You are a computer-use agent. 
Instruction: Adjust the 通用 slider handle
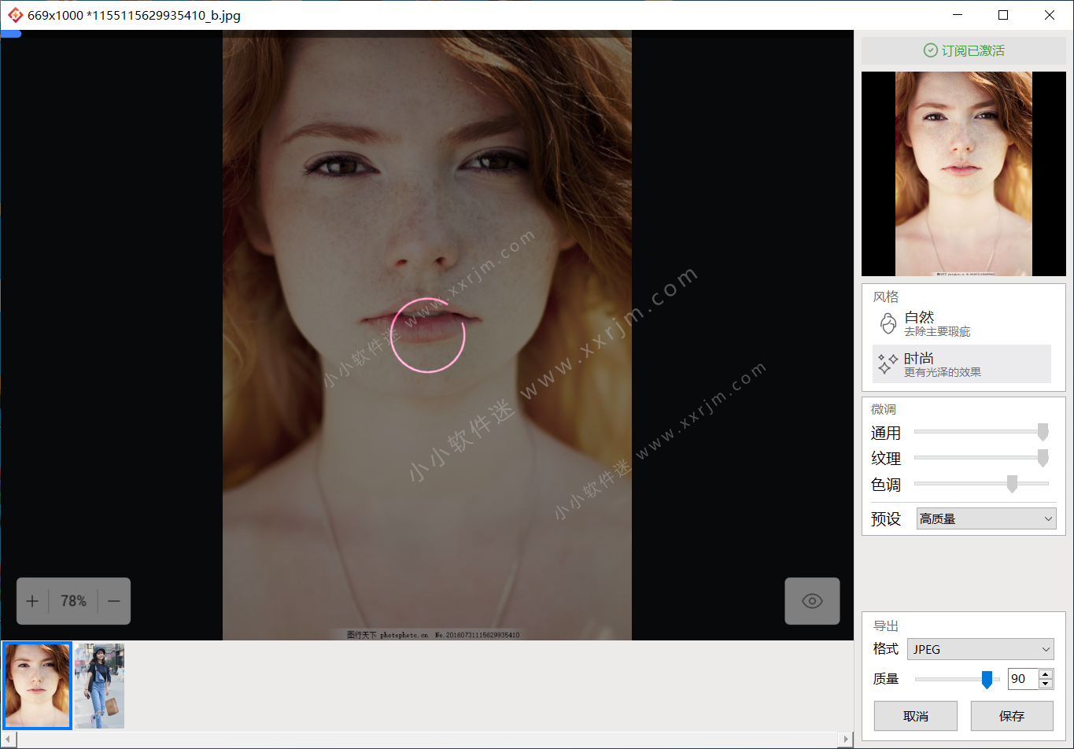coord(1043,432)
